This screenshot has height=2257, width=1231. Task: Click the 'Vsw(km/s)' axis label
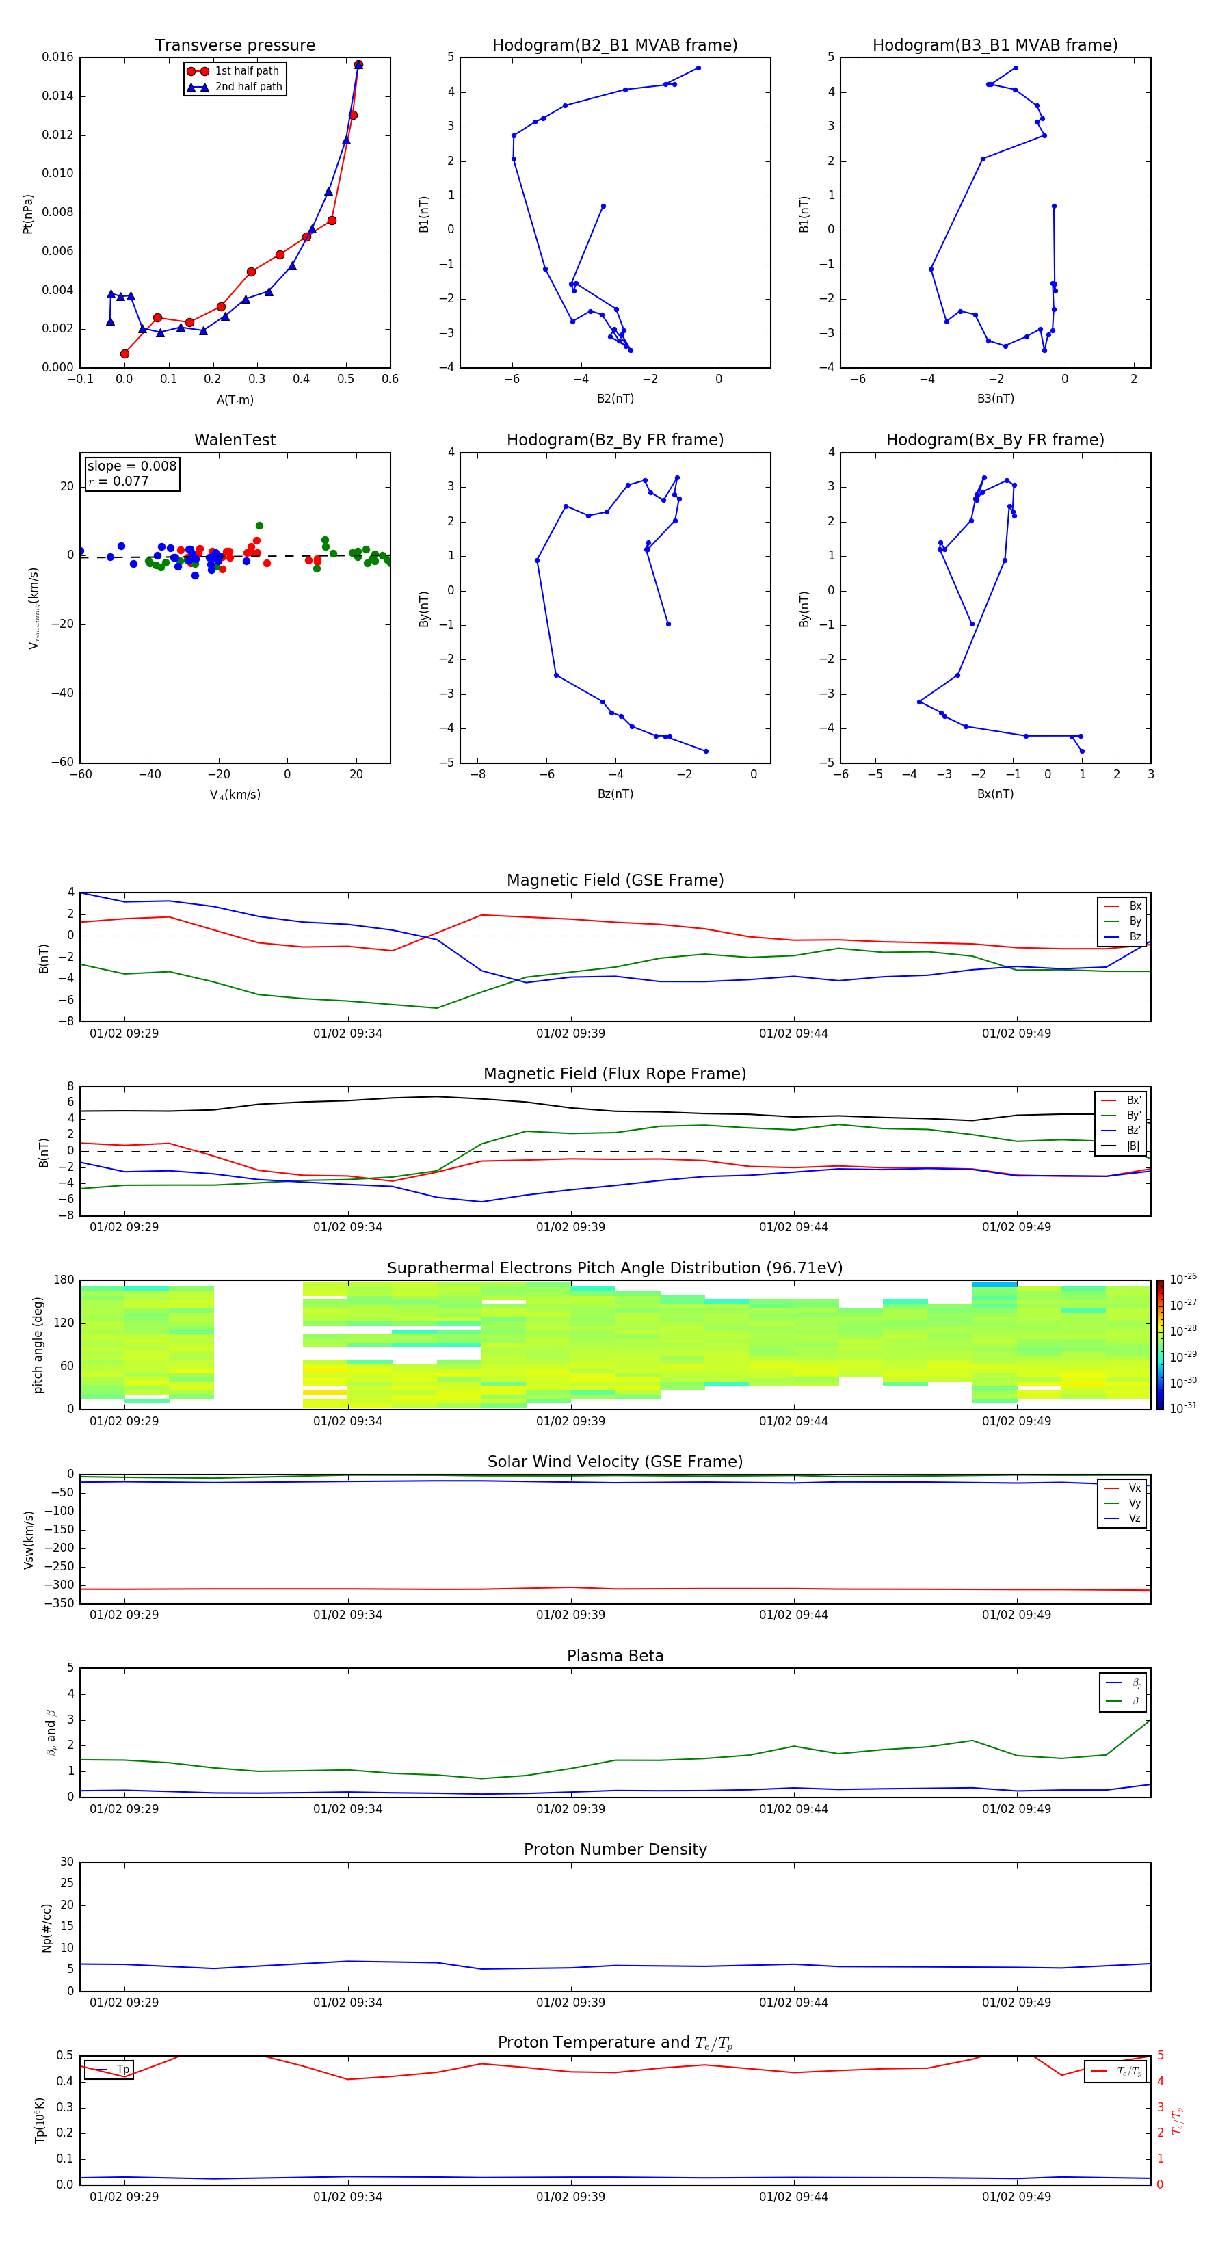28,1540
